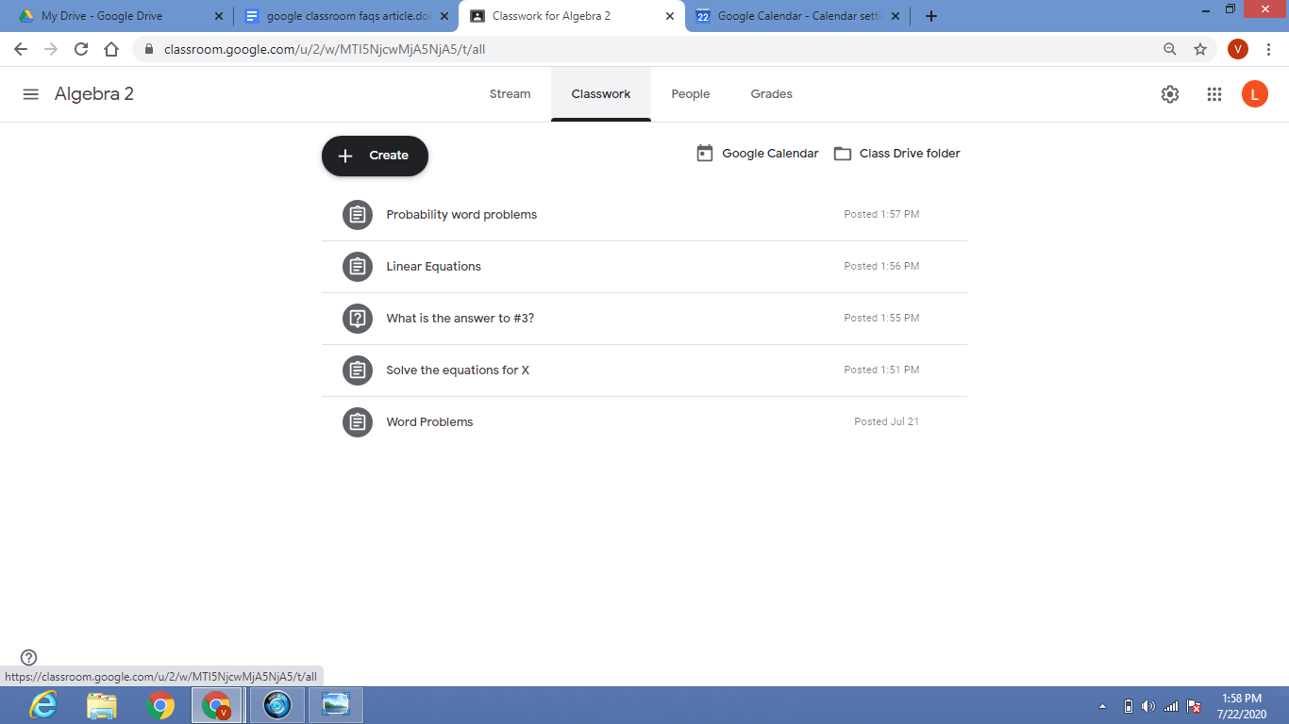Open the Class Drive folder
Screen dimensions: 1289x724
[x=896, y=154]
